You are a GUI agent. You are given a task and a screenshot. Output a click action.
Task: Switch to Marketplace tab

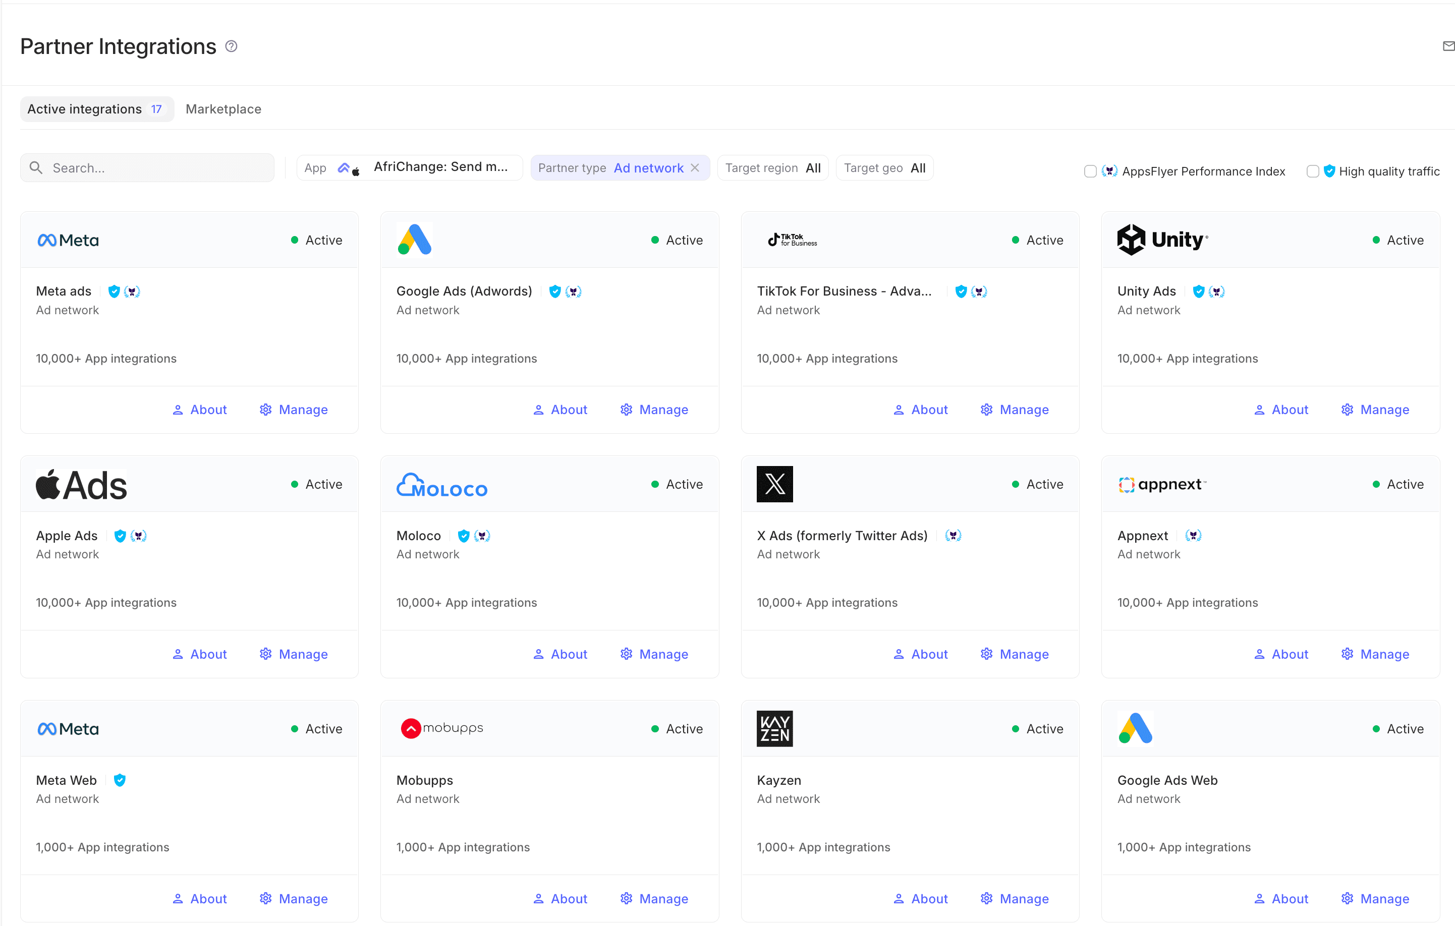(223, 109)
